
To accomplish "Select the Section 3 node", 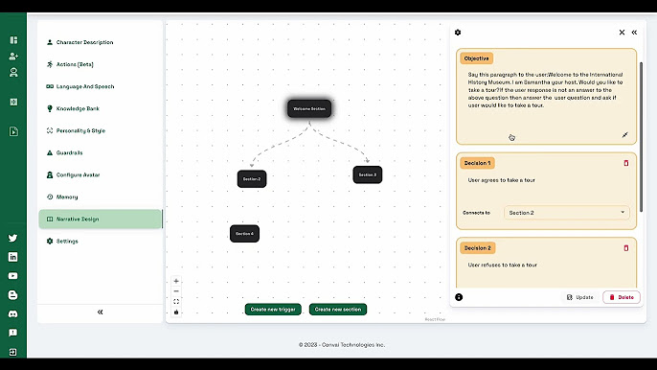I will pyautogui.click(x=368, y=174).
